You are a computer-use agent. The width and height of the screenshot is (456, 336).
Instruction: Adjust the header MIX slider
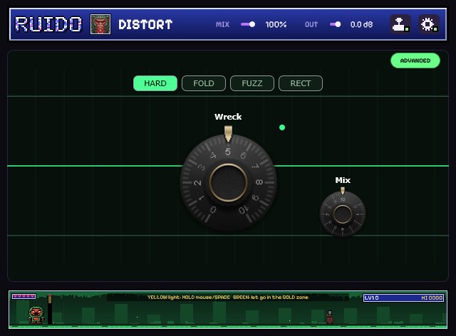click(x=248, y=24)
